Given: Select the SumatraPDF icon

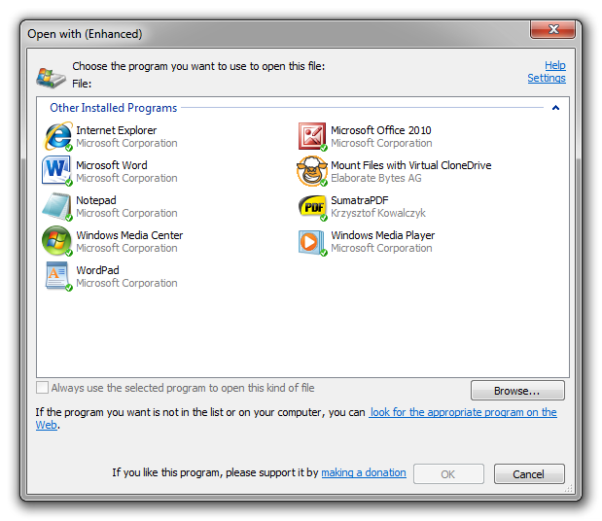Looking at the screenshot, I should click(312, 207).
